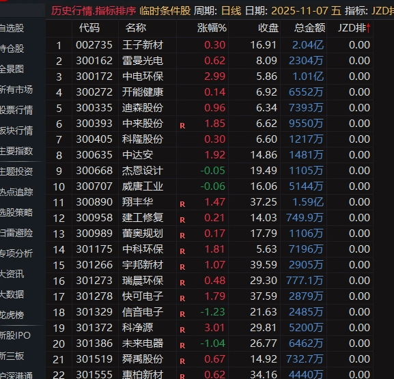
Task: Click -0.05 change for 杰恩设计
Action: [212, 171]
